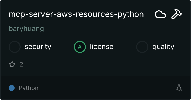Click the star icon
Viewport: 191px width, 100px height.
pos(12,65)
